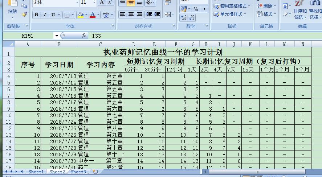Go to first sheet navigation arrow
This screenshot has height=177, width=322.
click(6, 172)
